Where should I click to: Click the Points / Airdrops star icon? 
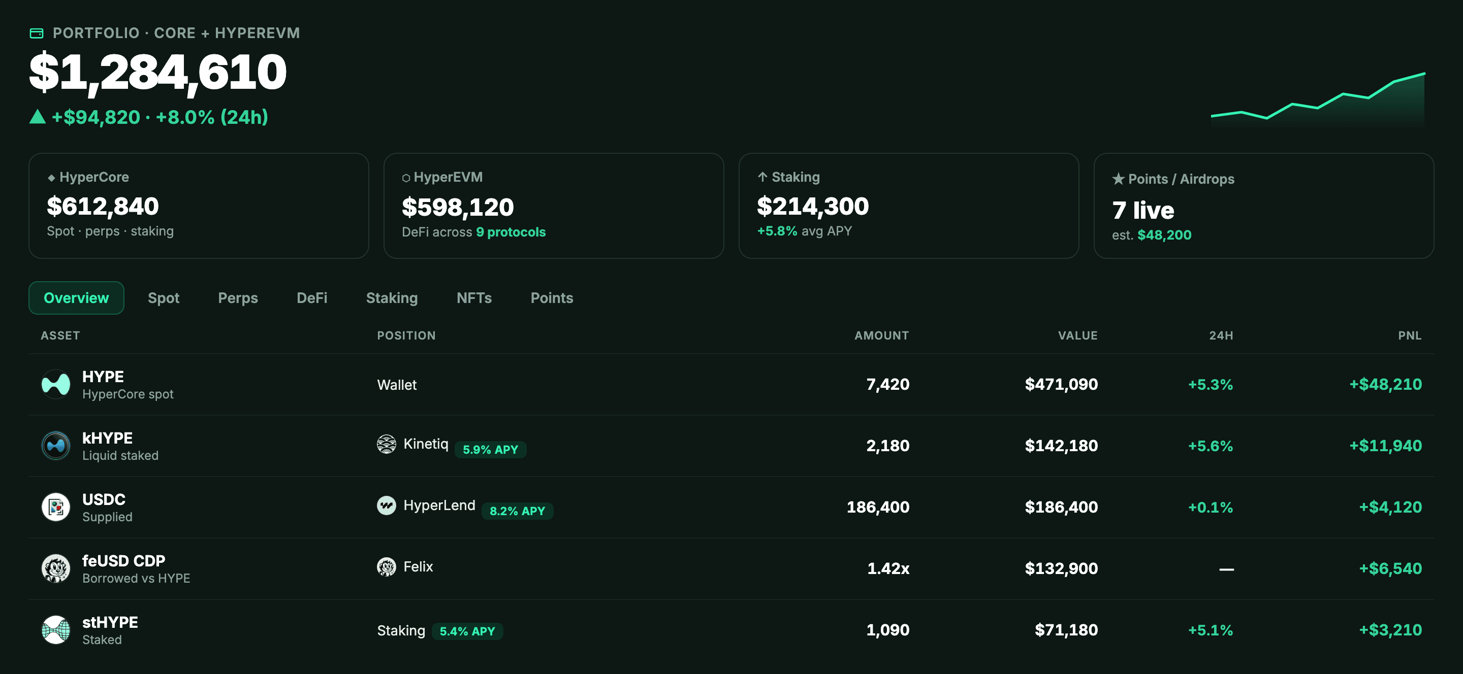pos(1118,179)
